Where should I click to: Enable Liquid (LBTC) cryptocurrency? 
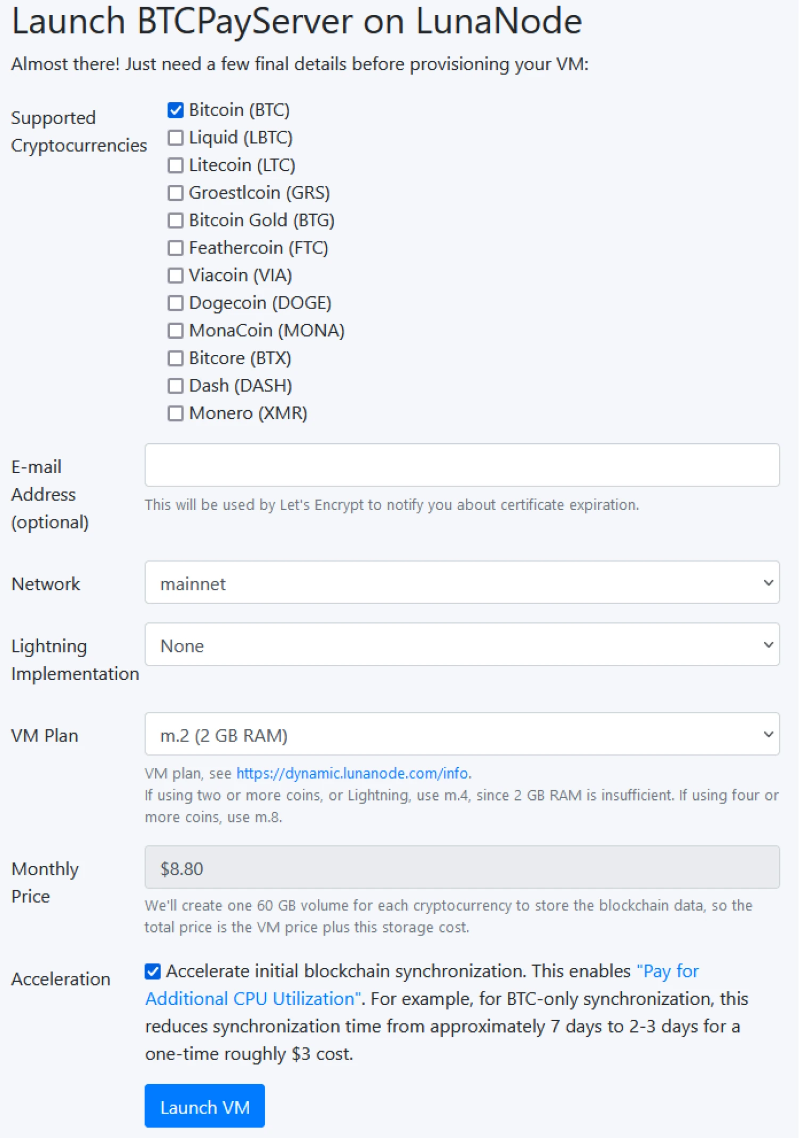pyautogui.click(x=175, y=138)
